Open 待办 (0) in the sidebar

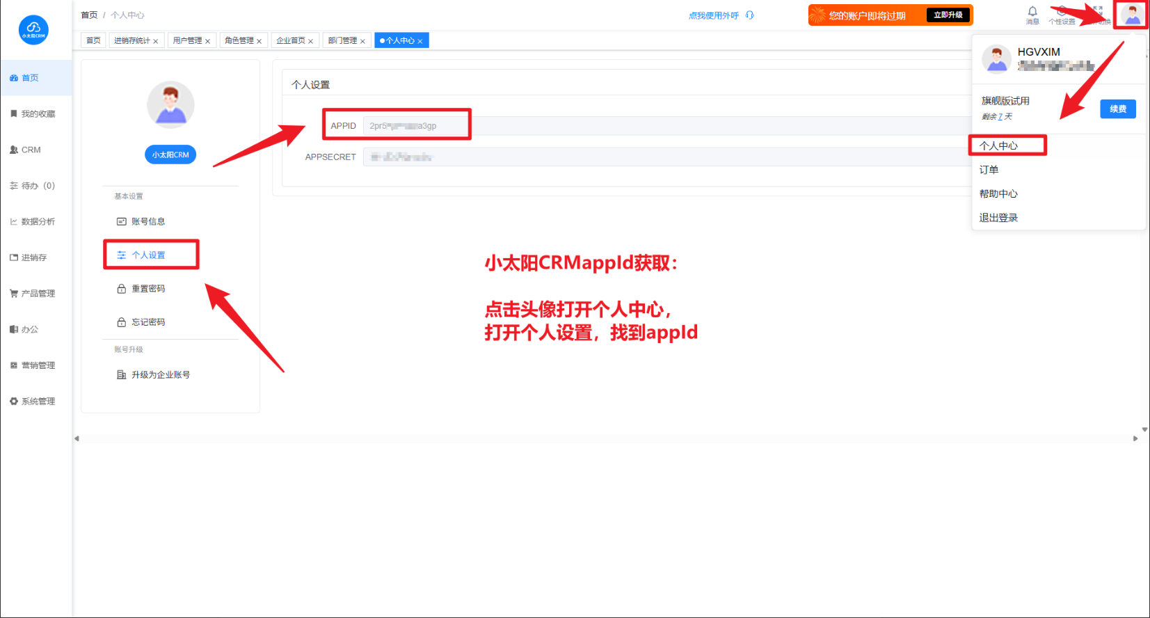[36, 186]
